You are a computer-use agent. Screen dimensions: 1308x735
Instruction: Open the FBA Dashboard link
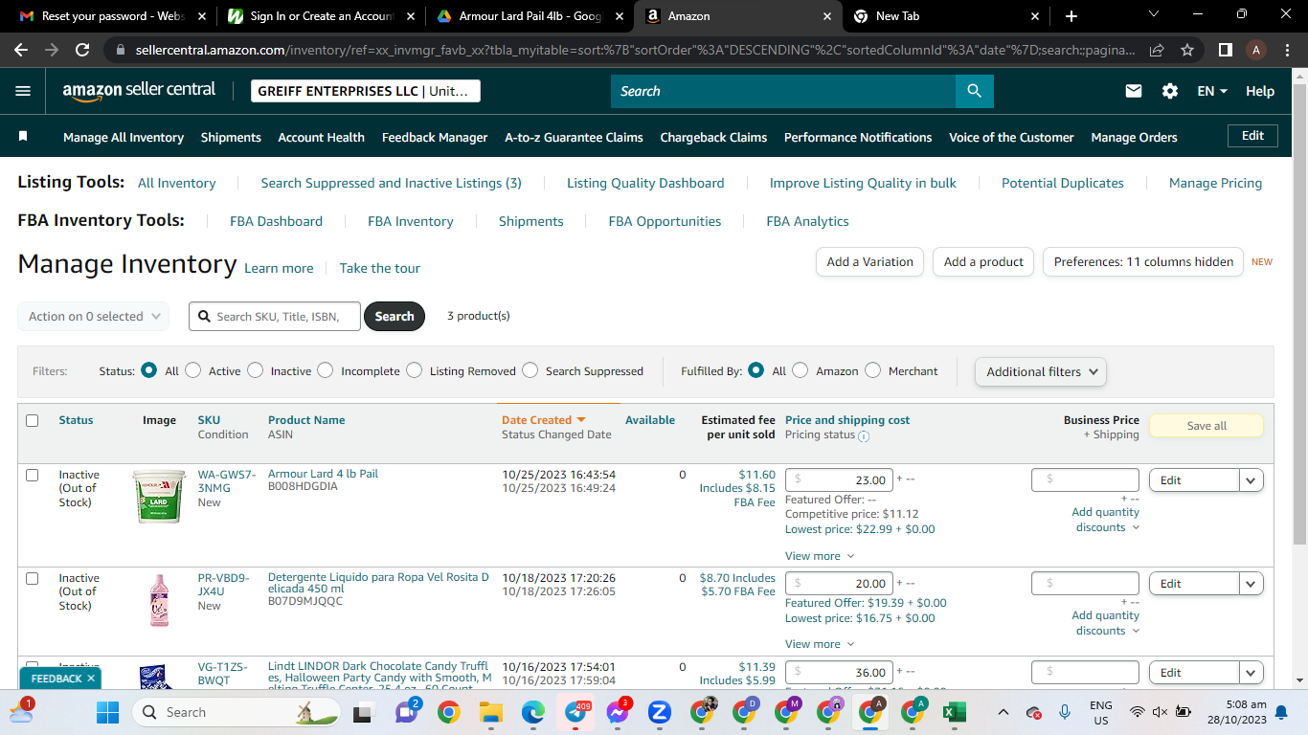(276, 221)
